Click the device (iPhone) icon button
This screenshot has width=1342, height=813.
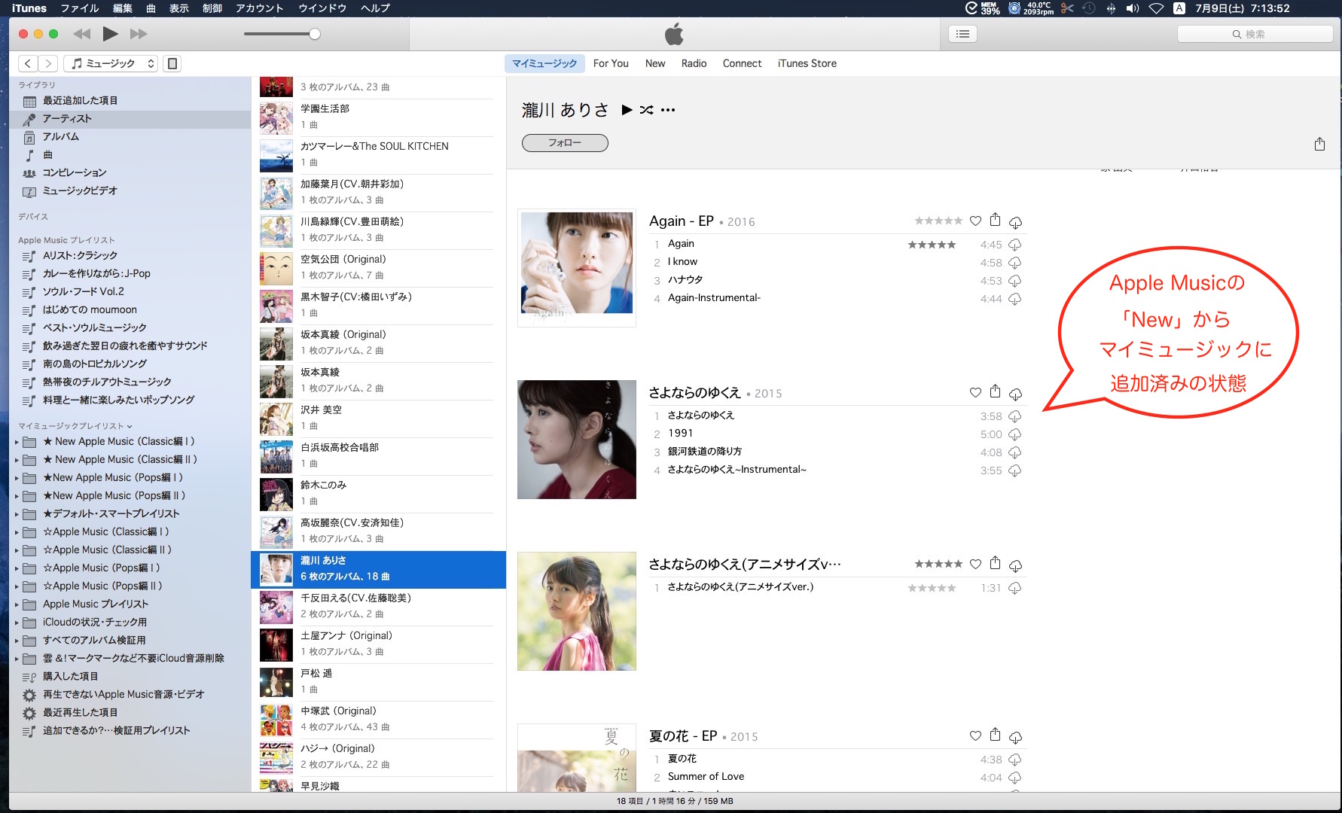coord(172,64)
